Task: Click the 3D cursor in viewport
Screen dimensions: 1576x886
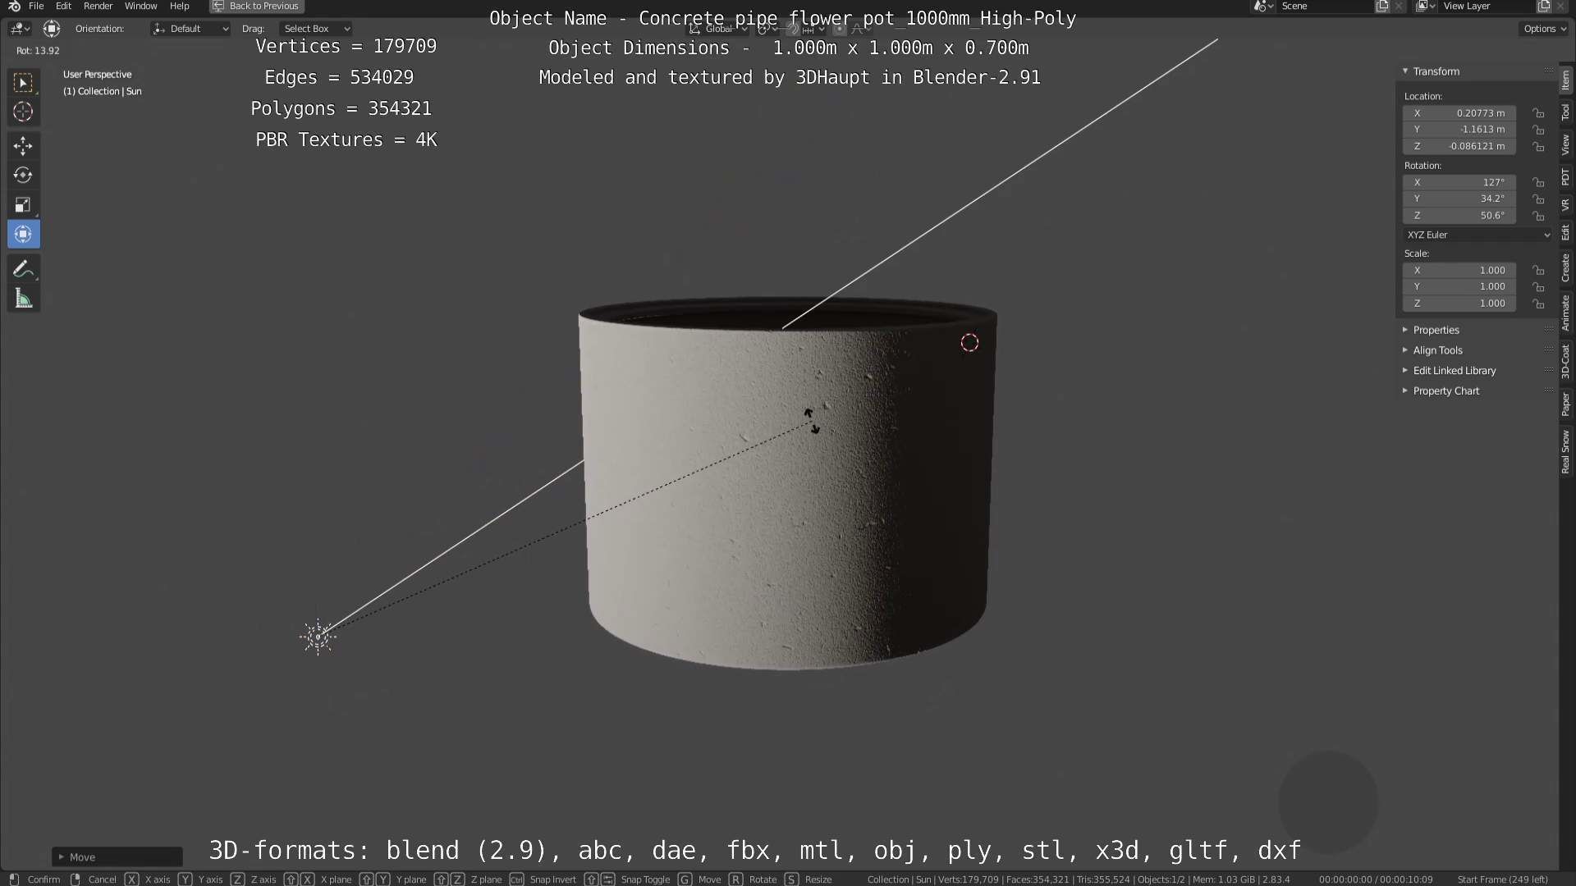Action: coord(969,343)
